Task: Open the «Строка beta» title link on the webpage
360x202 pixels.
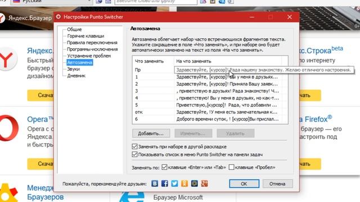Action: pos(321,50)
